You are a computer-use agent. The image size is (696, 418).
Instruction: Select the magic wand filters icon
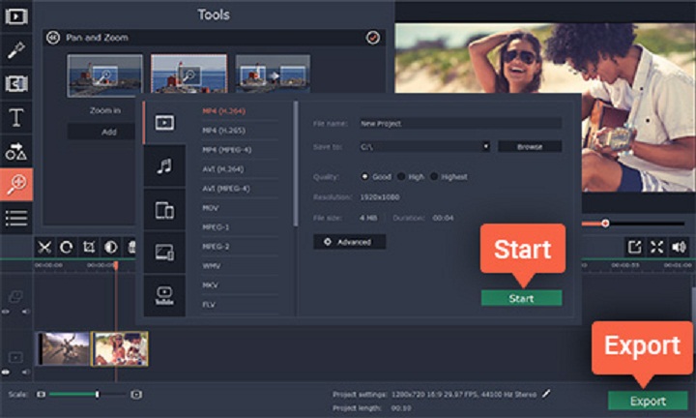[16, 49]
